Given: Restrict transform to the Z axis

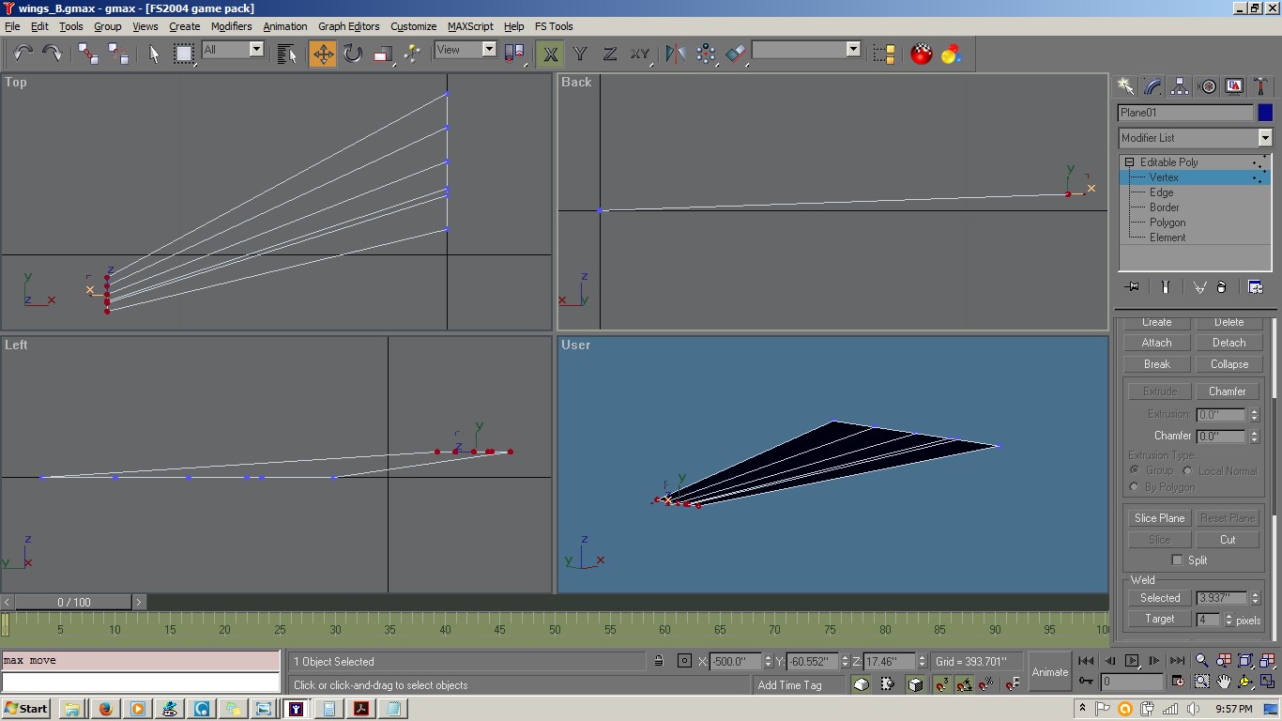Looking at the screenshot, I should pos(609,54).
